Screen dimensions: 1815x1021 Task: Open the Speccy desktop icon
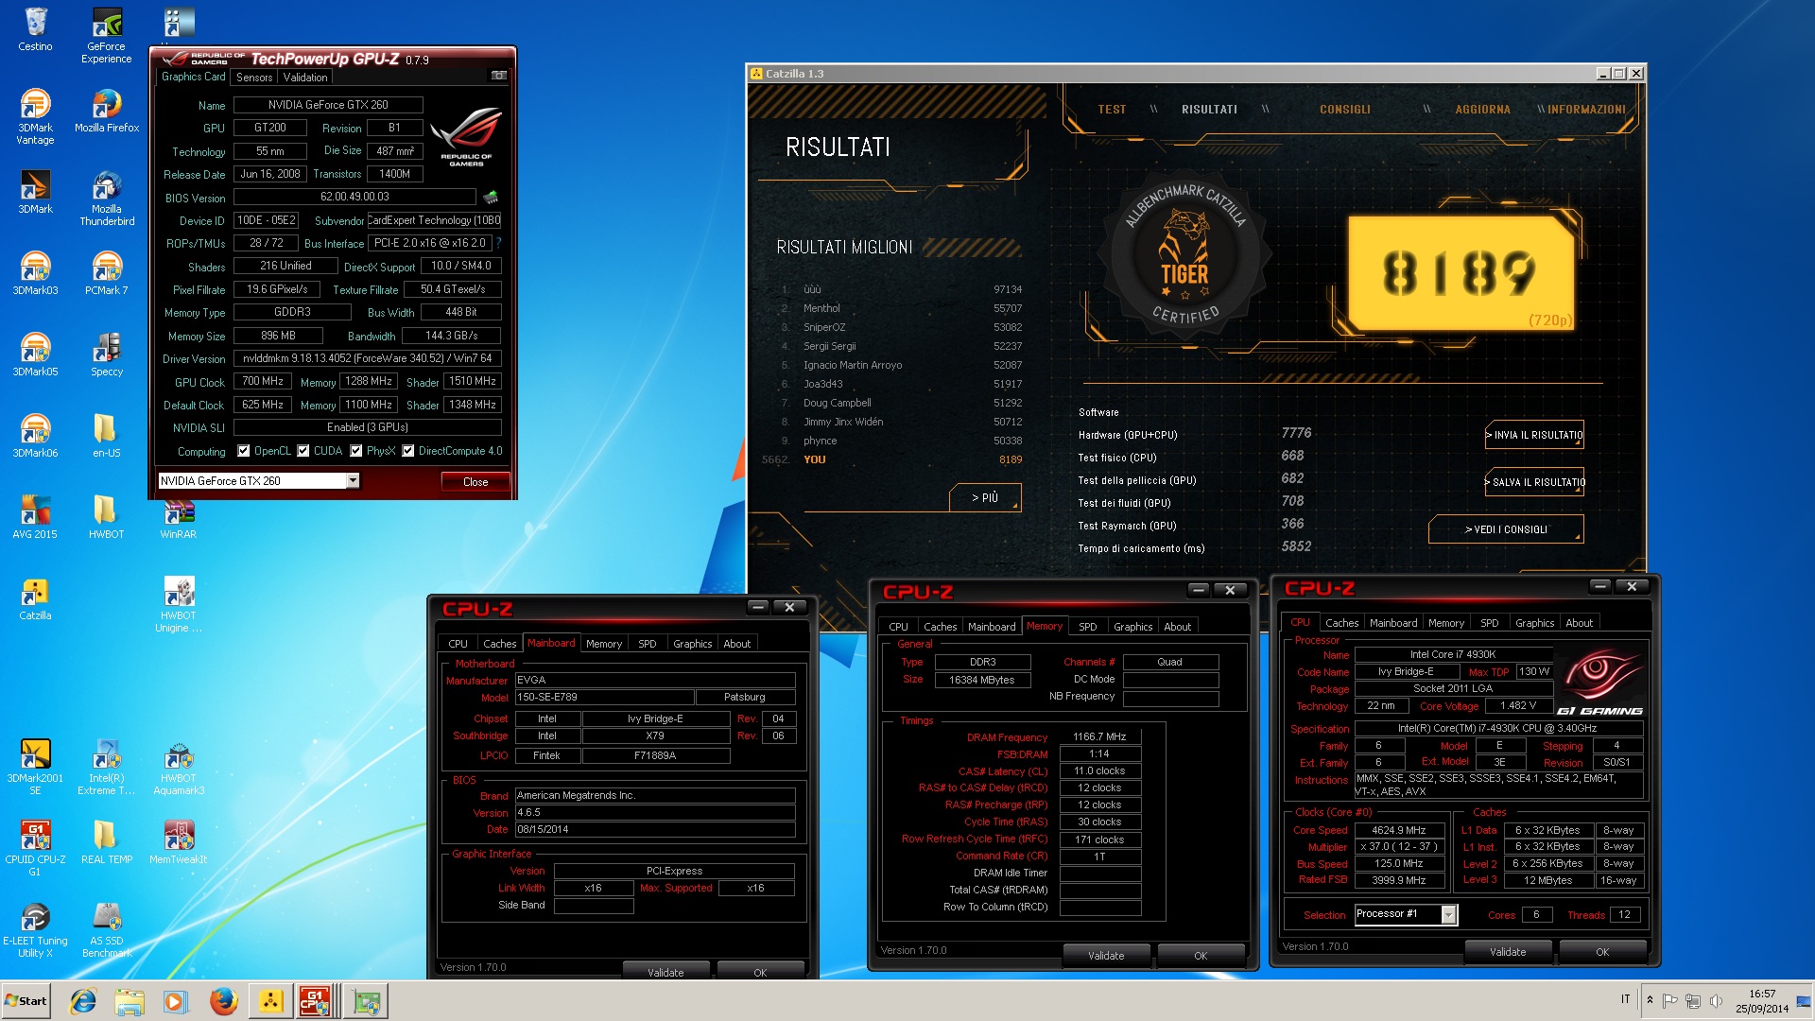pos(107,355)
